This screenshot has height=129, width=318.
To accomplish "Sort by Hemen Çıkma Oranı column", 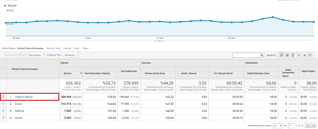I will (155, 73).
